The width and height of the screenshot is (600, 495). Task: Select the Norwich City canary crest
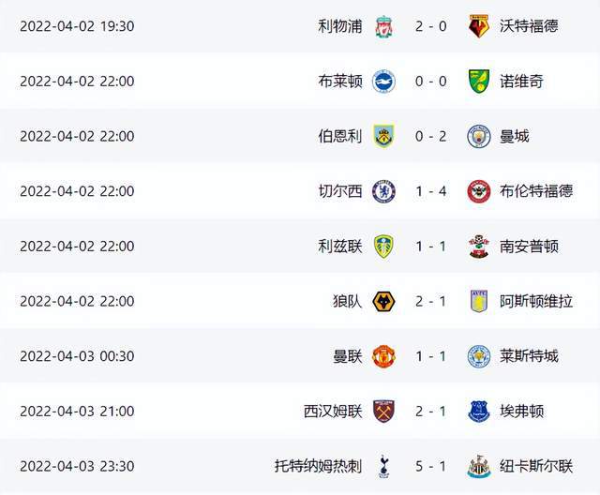[479, 82]
